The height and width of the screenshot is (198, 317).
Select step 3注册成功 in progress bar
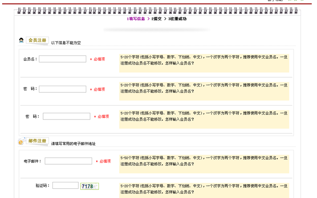point(177,19)
